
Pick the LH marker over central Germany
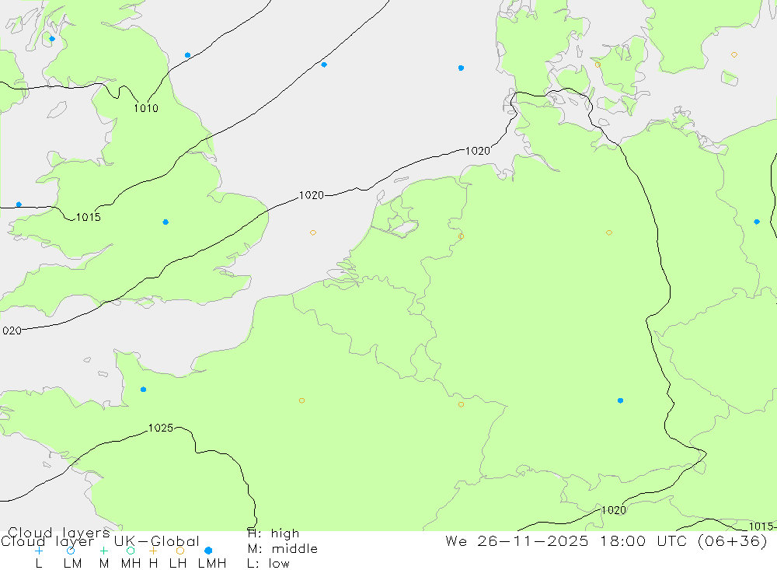tap(609, 233)
